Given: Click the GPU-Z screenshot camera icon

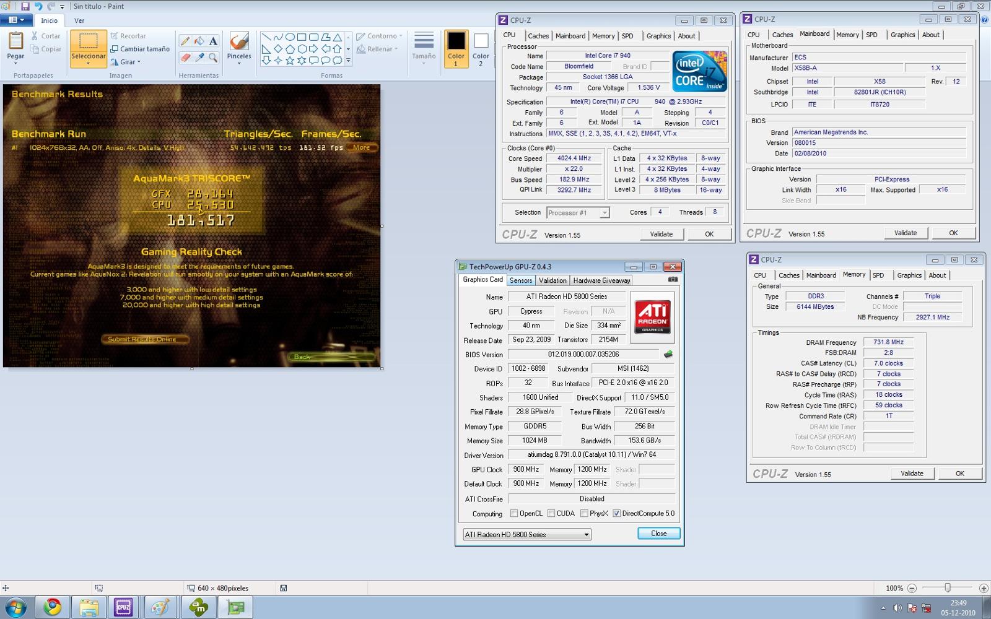Looking at the screenshot, I should coord(673,279).
